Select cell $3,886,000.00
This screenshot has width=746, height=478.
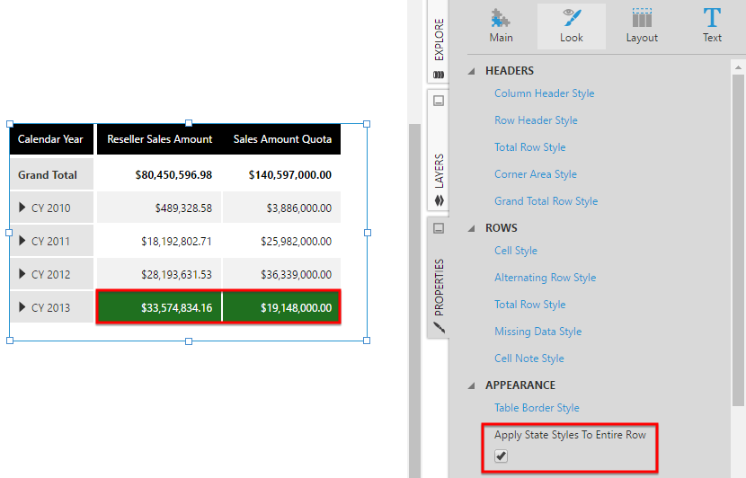point(281,208)
